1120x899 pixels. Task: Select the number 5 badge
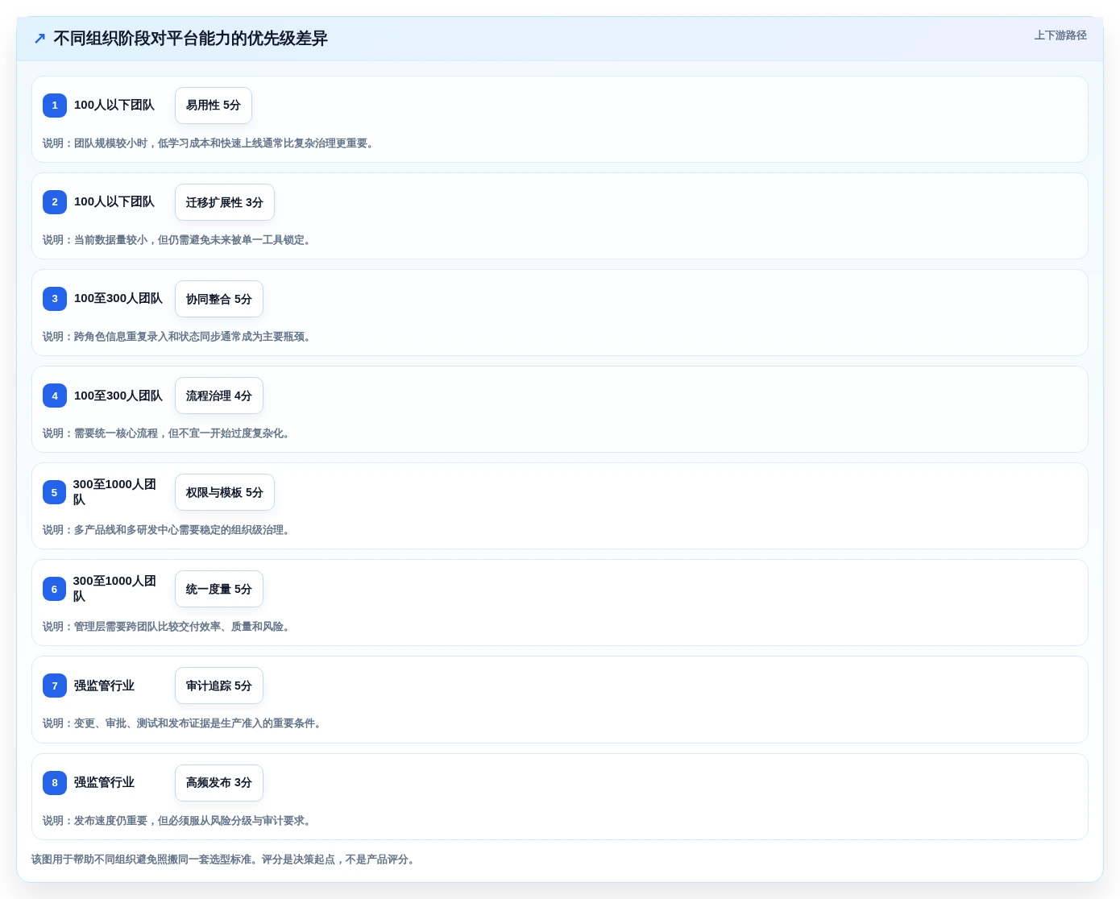click(55, 492)
